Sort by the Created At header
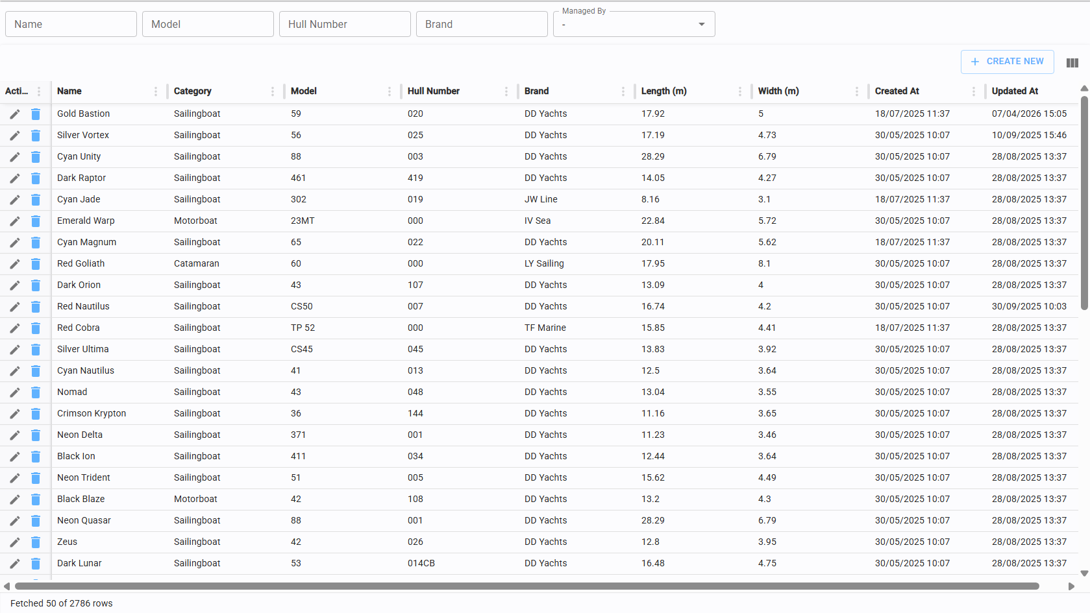Viewport: 1090px width, 613px height. click(897, 91)
